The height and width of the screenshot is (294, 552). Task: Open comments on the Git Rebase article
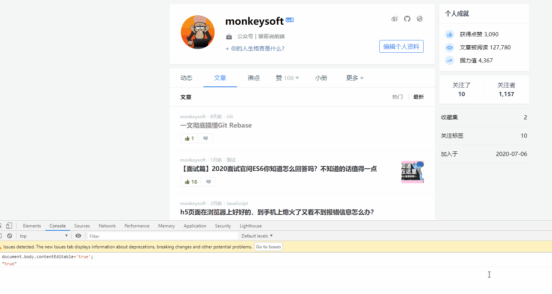tap(206, 138)
